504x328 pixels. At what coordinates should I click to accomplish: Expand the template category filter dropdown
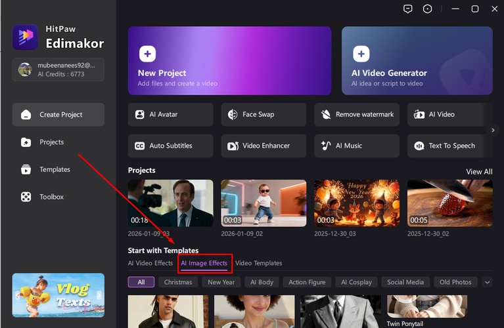pyautogui.click(x=487, y=282)
